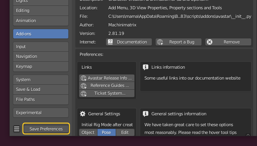Open the Save & Load section
The width and height of the screenshot is (257, 146).
[41, 89]
